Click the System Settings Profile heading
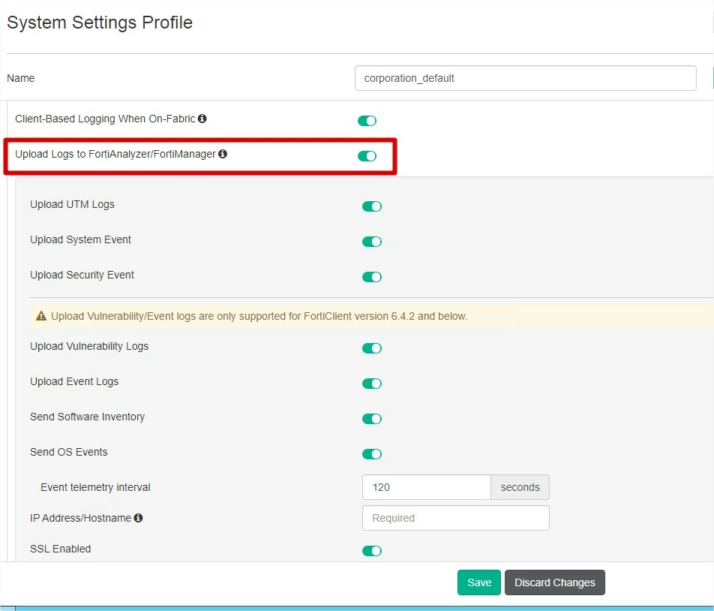 tap(100, 23)
